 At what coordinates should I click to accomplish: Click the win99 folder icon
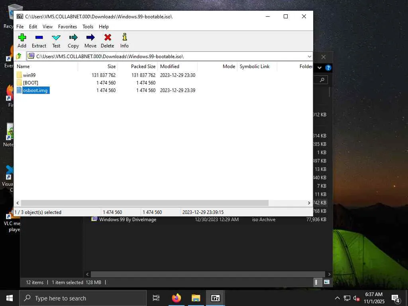coord(19,75)
